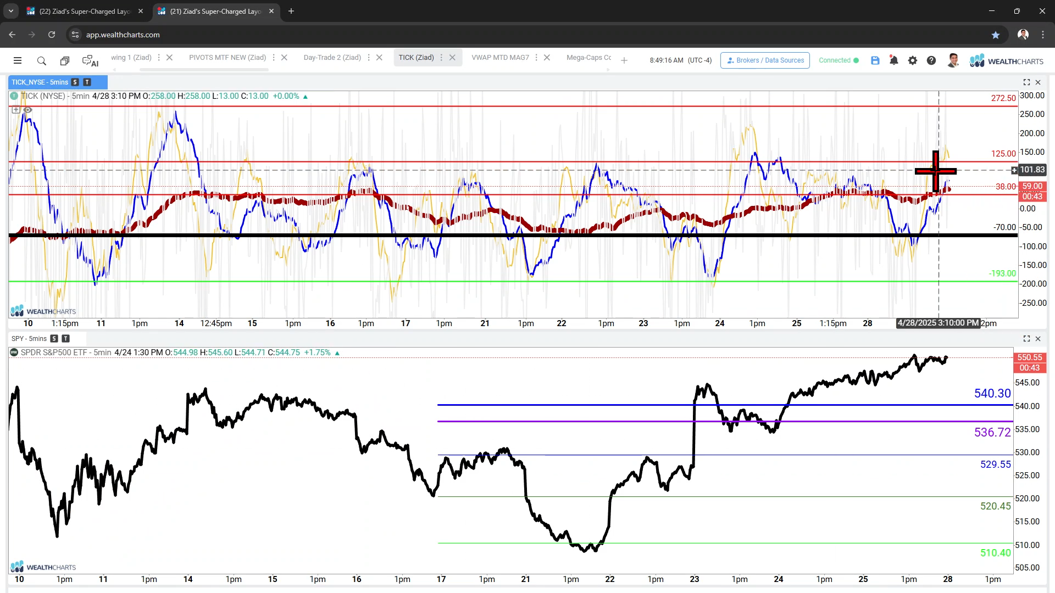Image resolution: width=1055 pixels, height=593 pixels.
Task: Click the 550.55 SPY current price label
Action: [1030, 357]
